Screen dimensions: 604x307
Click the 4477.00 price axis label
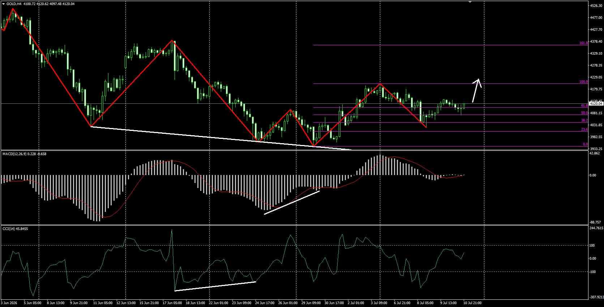coord(596,18)
